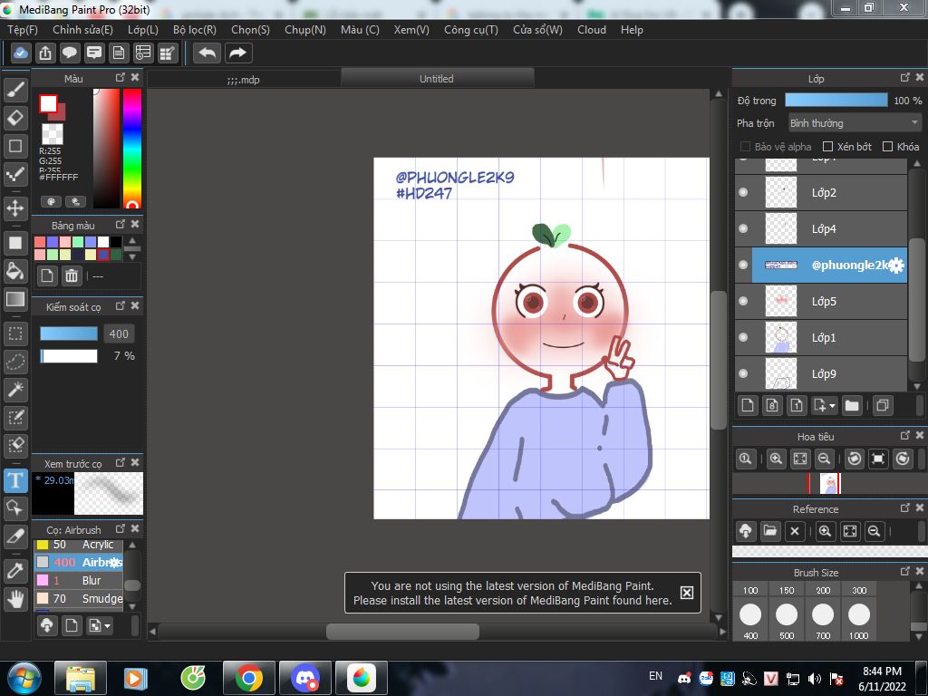The image size is (928, 696).
Task: Expand the add-layer dropdown arrow
Action: [832, 406]
